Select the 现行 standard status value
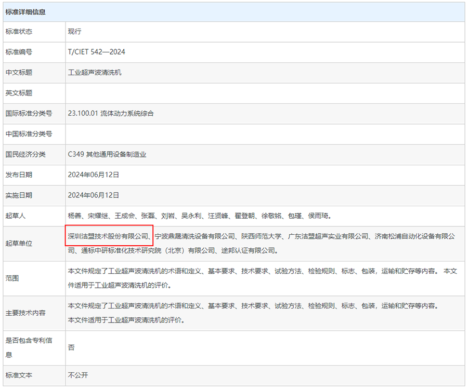The width and height of the screenshot is (468, 389). click(x=74, y=32)
